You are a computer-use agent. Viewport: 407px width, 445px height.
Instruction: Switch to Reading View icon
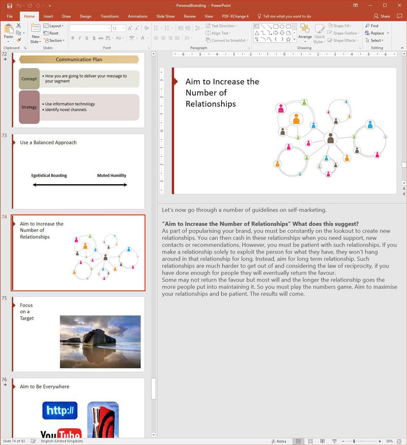click(323, 441)
